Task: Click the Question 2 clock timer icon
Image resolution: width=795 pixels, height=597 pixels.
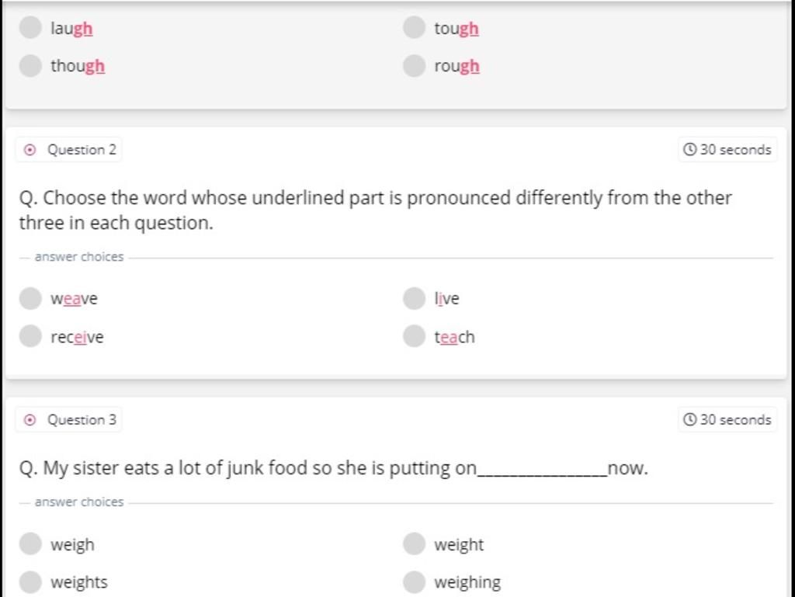Action: pyautogui.click(x=689, y=150)
